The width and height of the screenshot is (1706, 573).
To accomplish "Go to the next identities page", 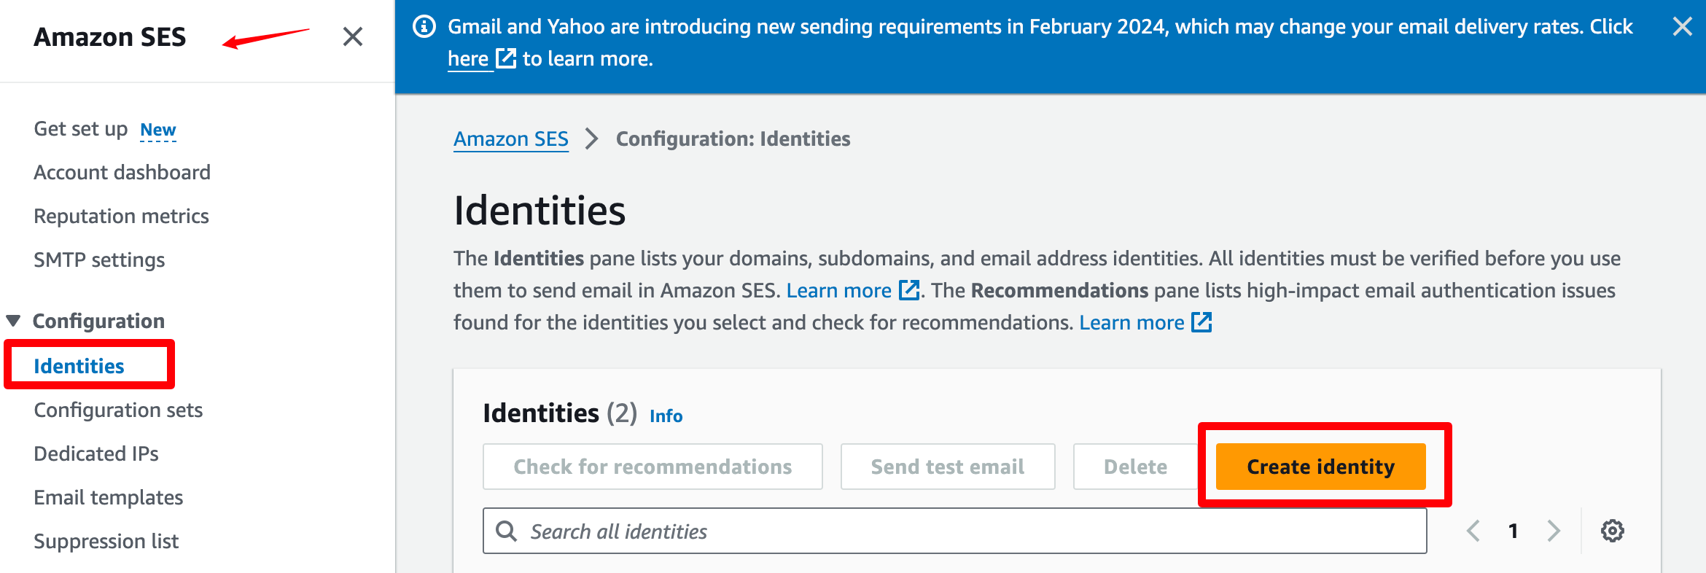I will coord(1554,531).
